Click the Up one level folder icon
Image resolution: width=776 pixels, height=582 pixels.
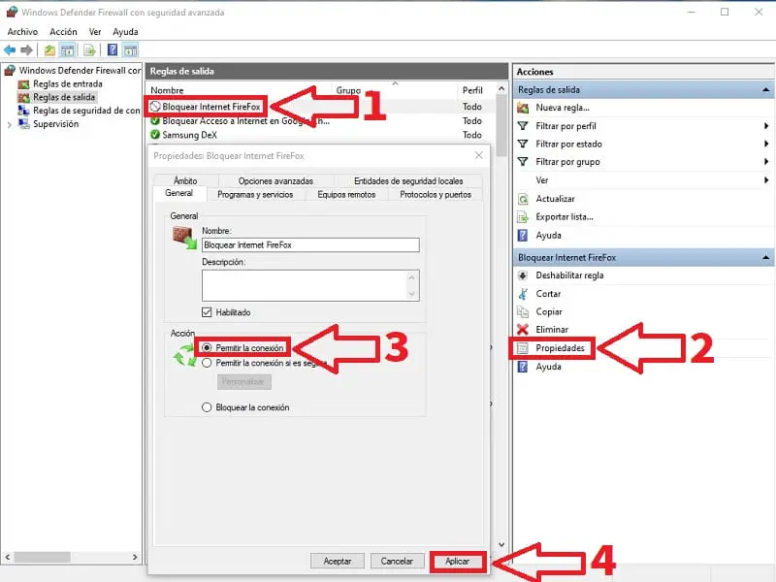pyautogui.click(x=49, y=50)
